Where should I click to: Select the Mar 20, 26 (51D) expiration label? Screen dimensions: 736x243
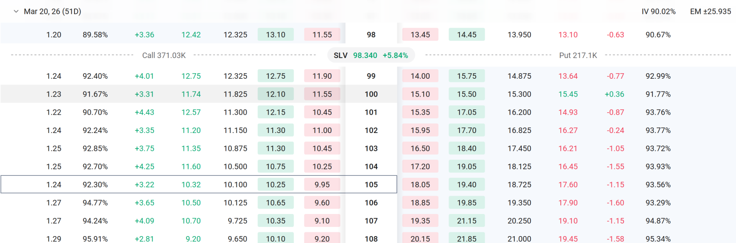point(52,12)
